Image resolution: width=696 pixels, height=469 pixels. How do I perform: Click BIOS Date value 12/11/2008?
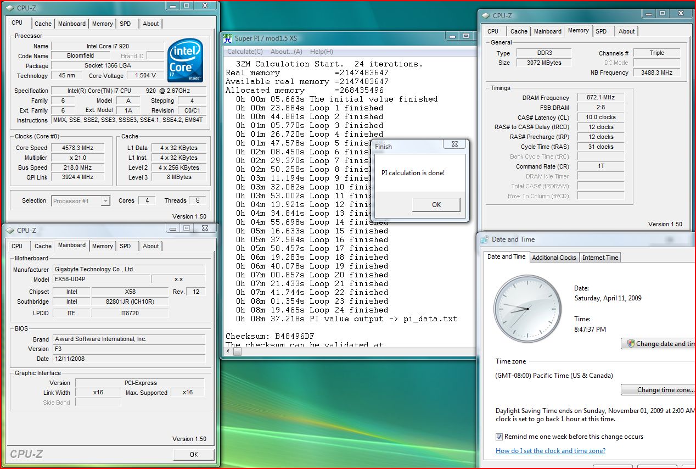(x=129, y=359)
